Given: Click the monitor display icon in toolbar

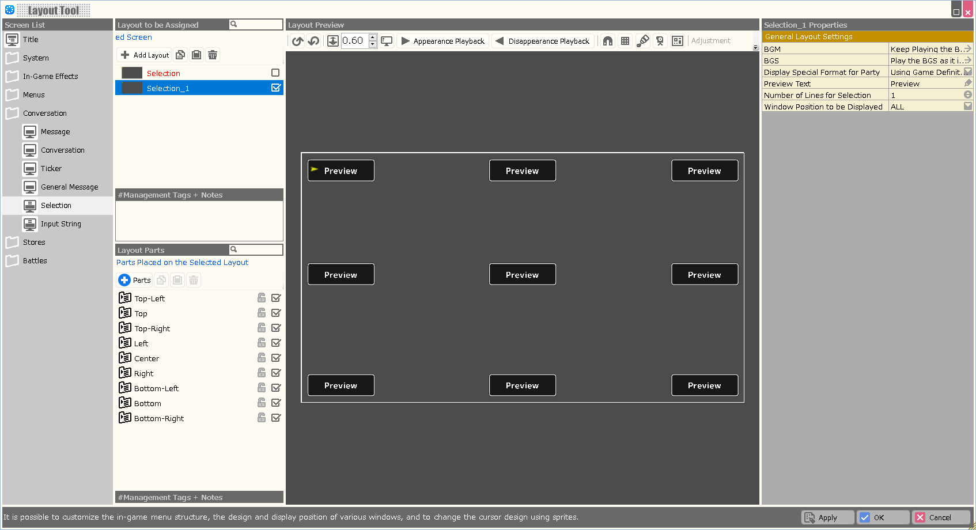Looking at the screenshot, I should 387,41.
